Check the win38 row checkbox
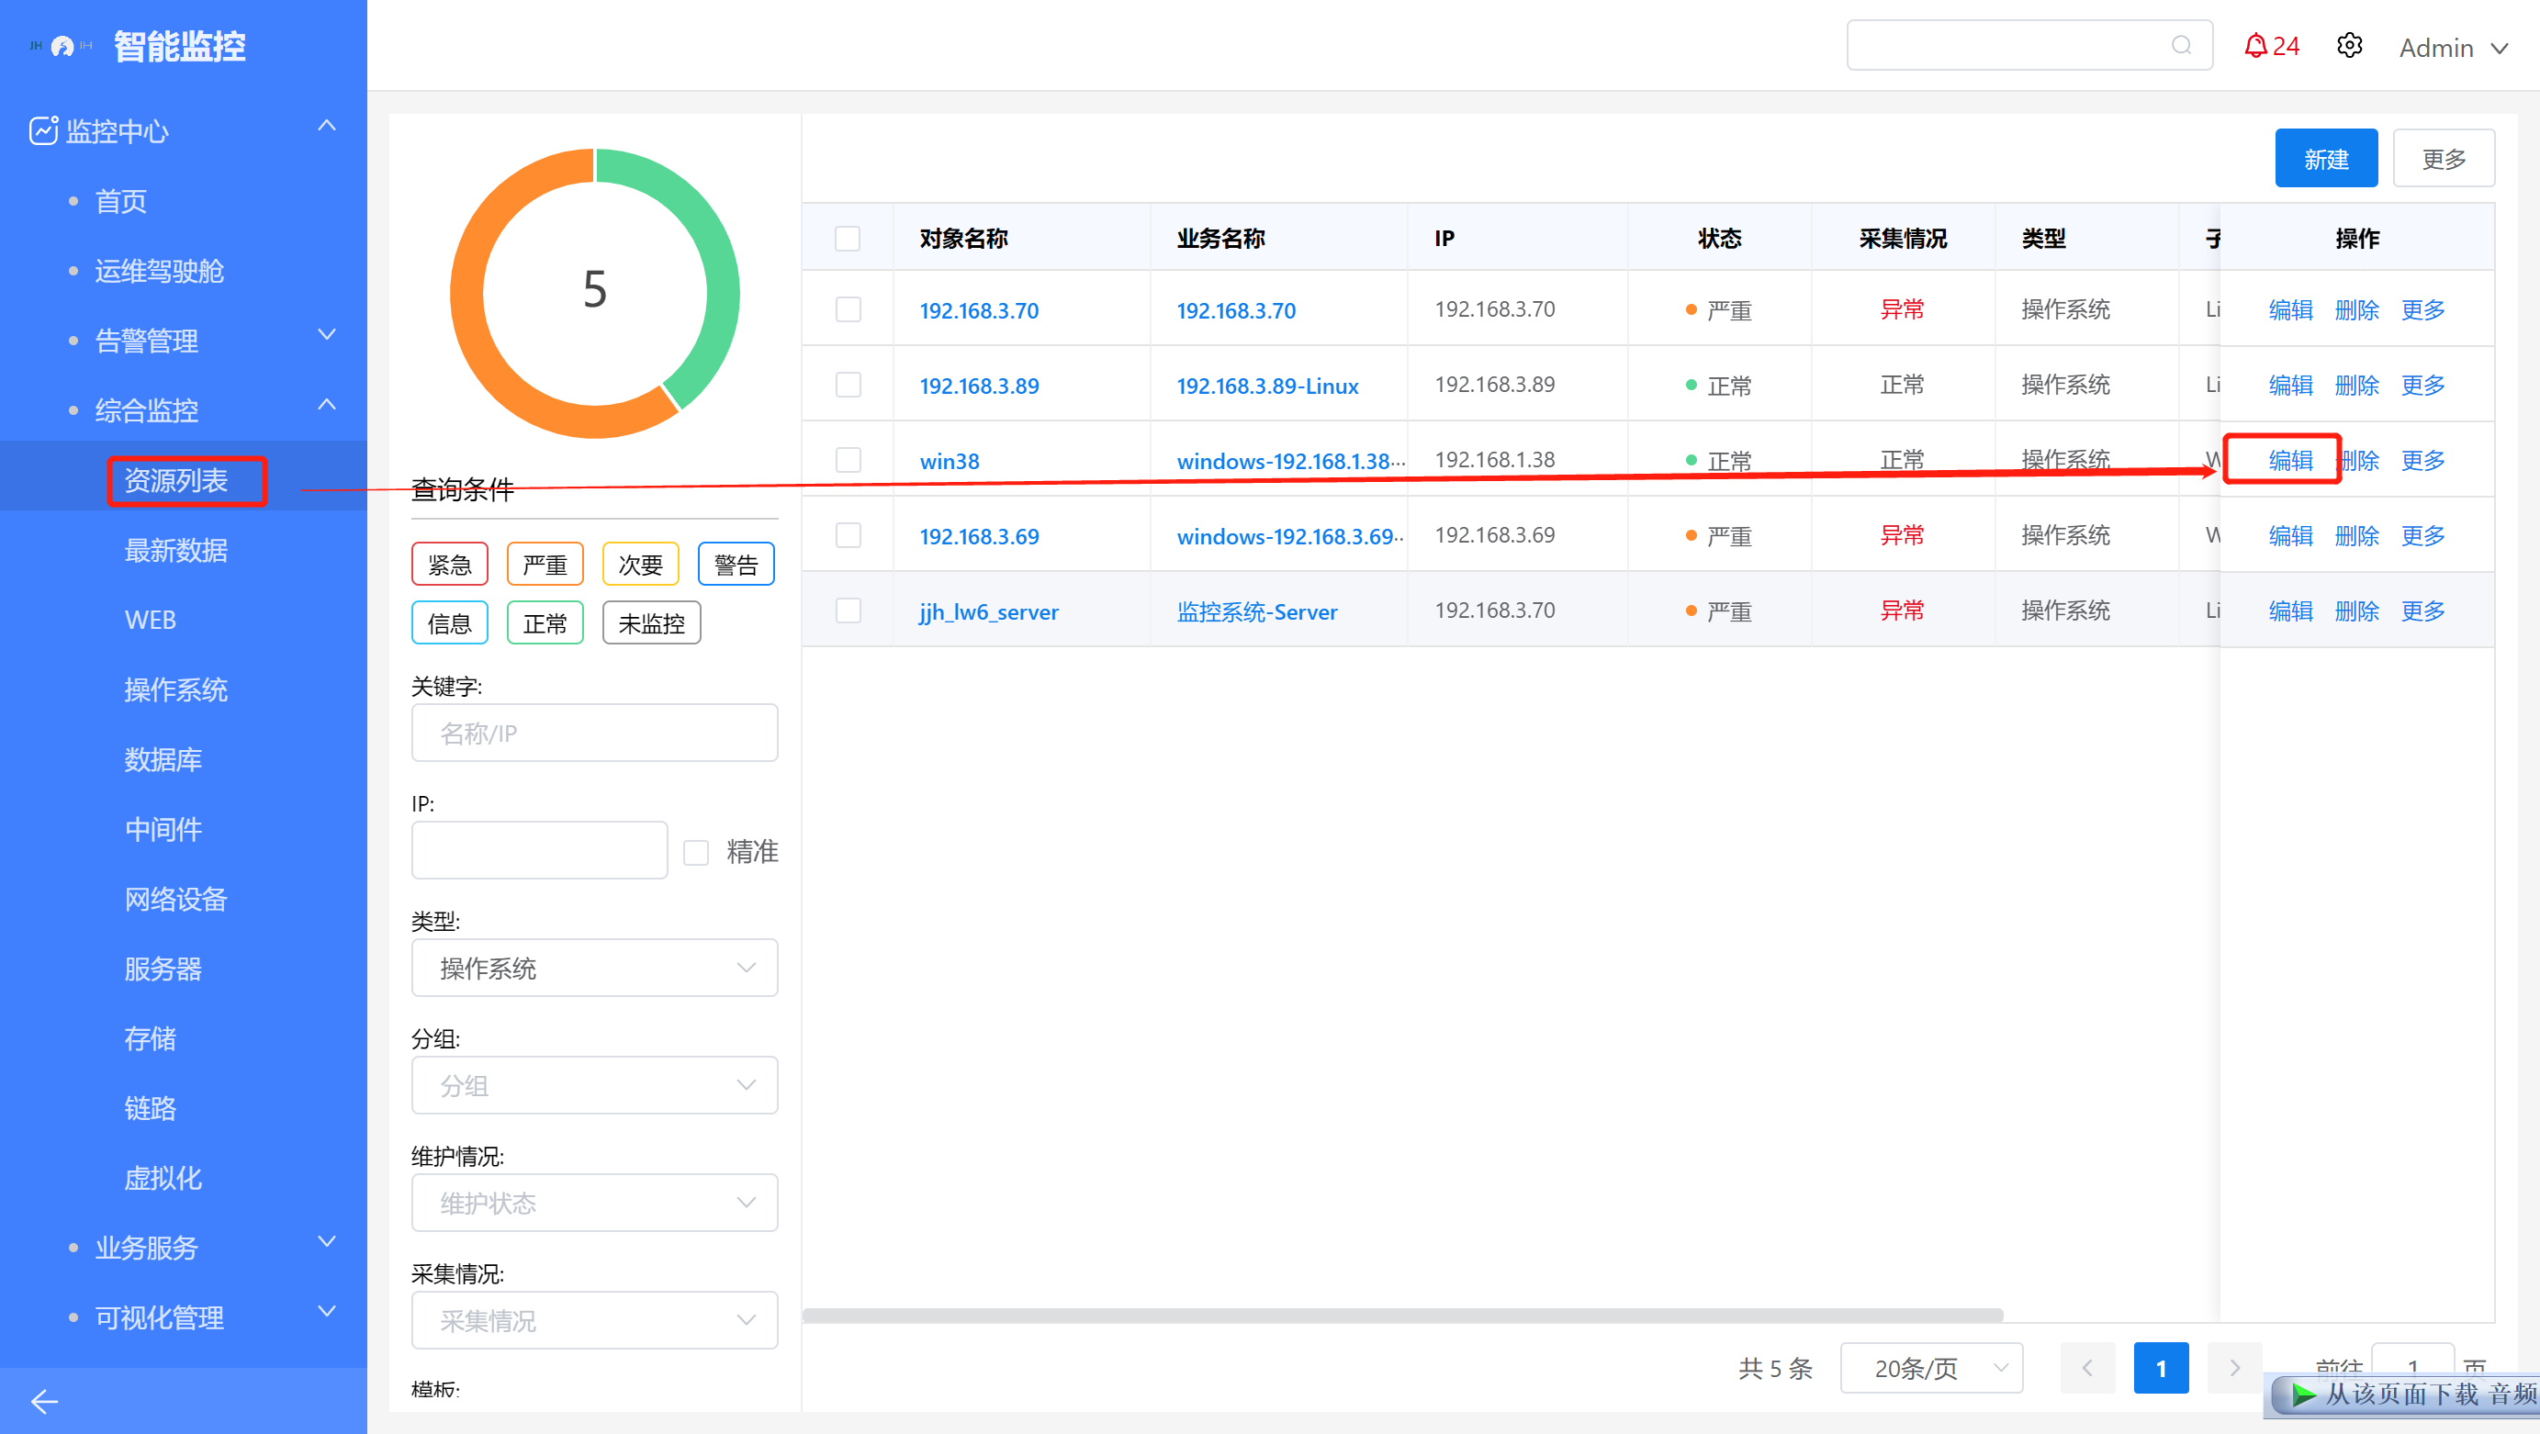Image resolution: width=2540 pixels, height=1434 pixels. click(x=848, y=460)
